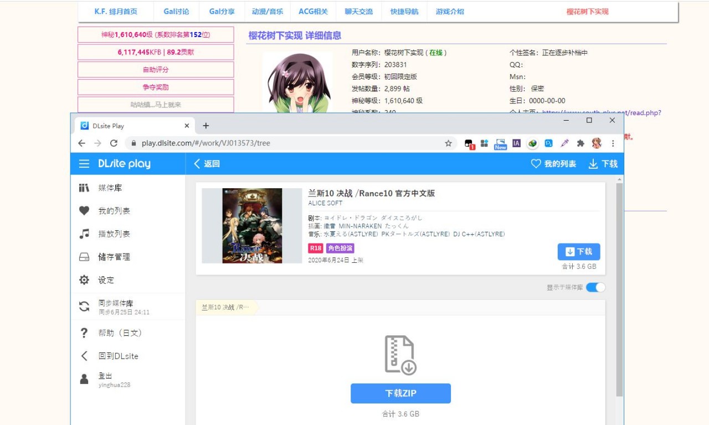Open ACG相关 forum nav item
Screen dimensions: 709x425
pos(313,12)
